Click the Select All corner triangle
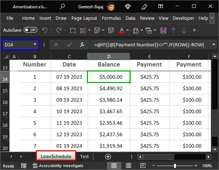The image size is (219, 170). pyautogui.click(x=6, y=57)
